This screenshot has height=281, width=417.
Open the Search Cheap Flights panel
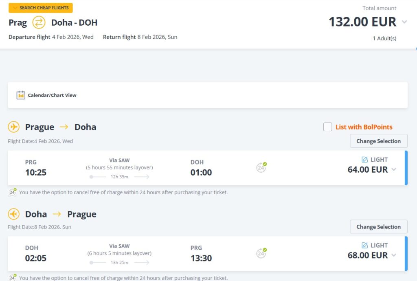[x=41, y=8]
